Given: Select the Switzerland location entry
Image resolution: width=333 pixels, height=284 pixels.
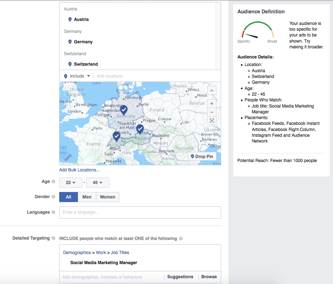Looking at the screenshot, I should coord(86,64).
